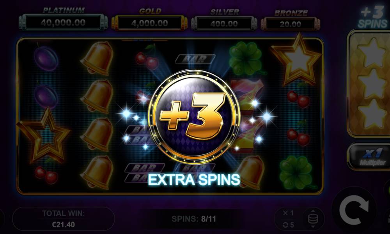390x234 pixels.
Task: Select the topmost golden bell symbol
Action: click(x=97, y=58)
